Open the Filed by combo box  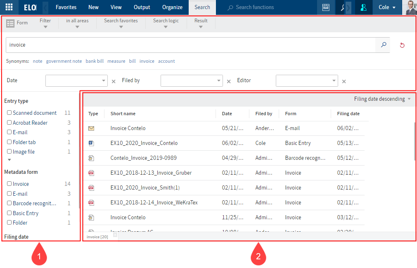point(192,81)
